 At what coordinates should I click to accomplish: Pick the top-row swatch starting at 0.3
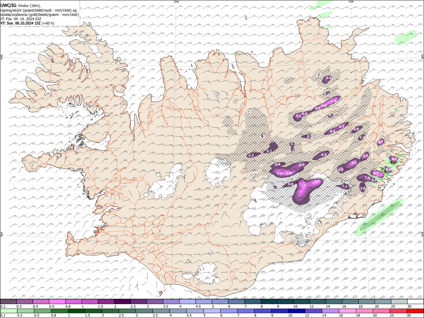point(25,301)
